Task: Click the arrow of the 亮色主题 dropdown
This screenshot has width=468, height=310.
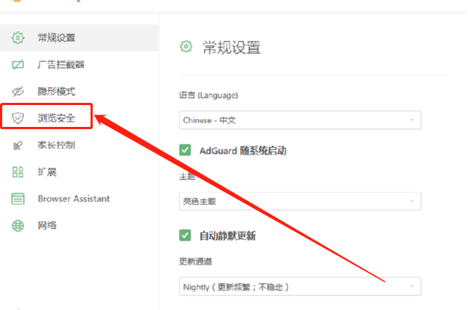Action: coord(413,201)
